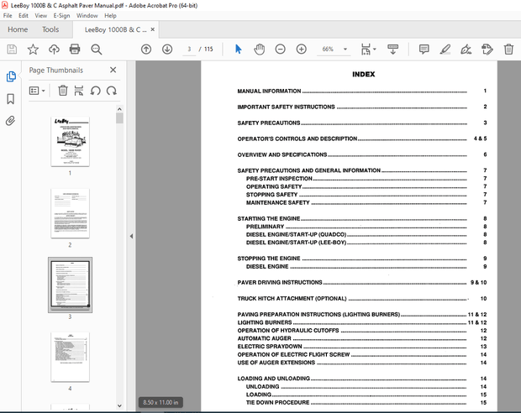
Task: Click 'MANUAL INFORMATION' index entry
Action: pyautogui.click(x=269, y=91)
